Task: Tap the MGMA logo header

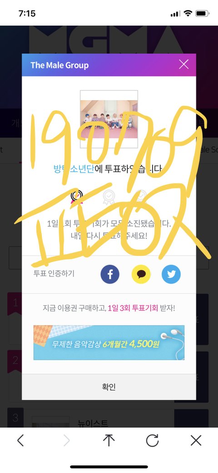Action: click(109, 39)
